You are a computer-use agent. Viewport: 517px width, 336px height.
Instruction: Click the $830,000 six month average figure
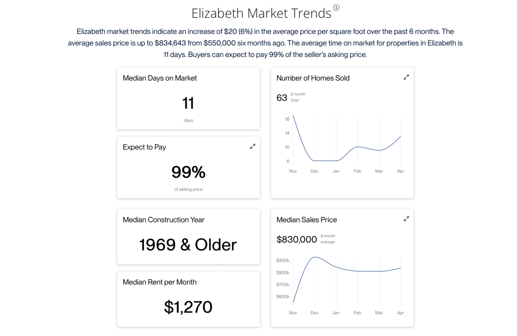coord(296,240)
